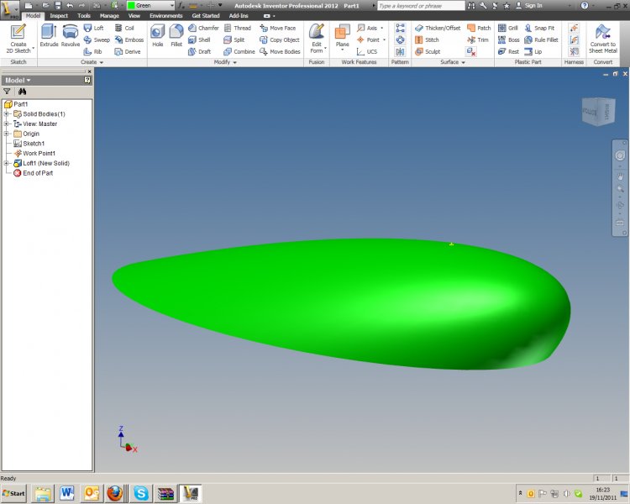Open the Create panel dropdown
This screenshot has width=630, height=504.
click(x=92, y=62)
